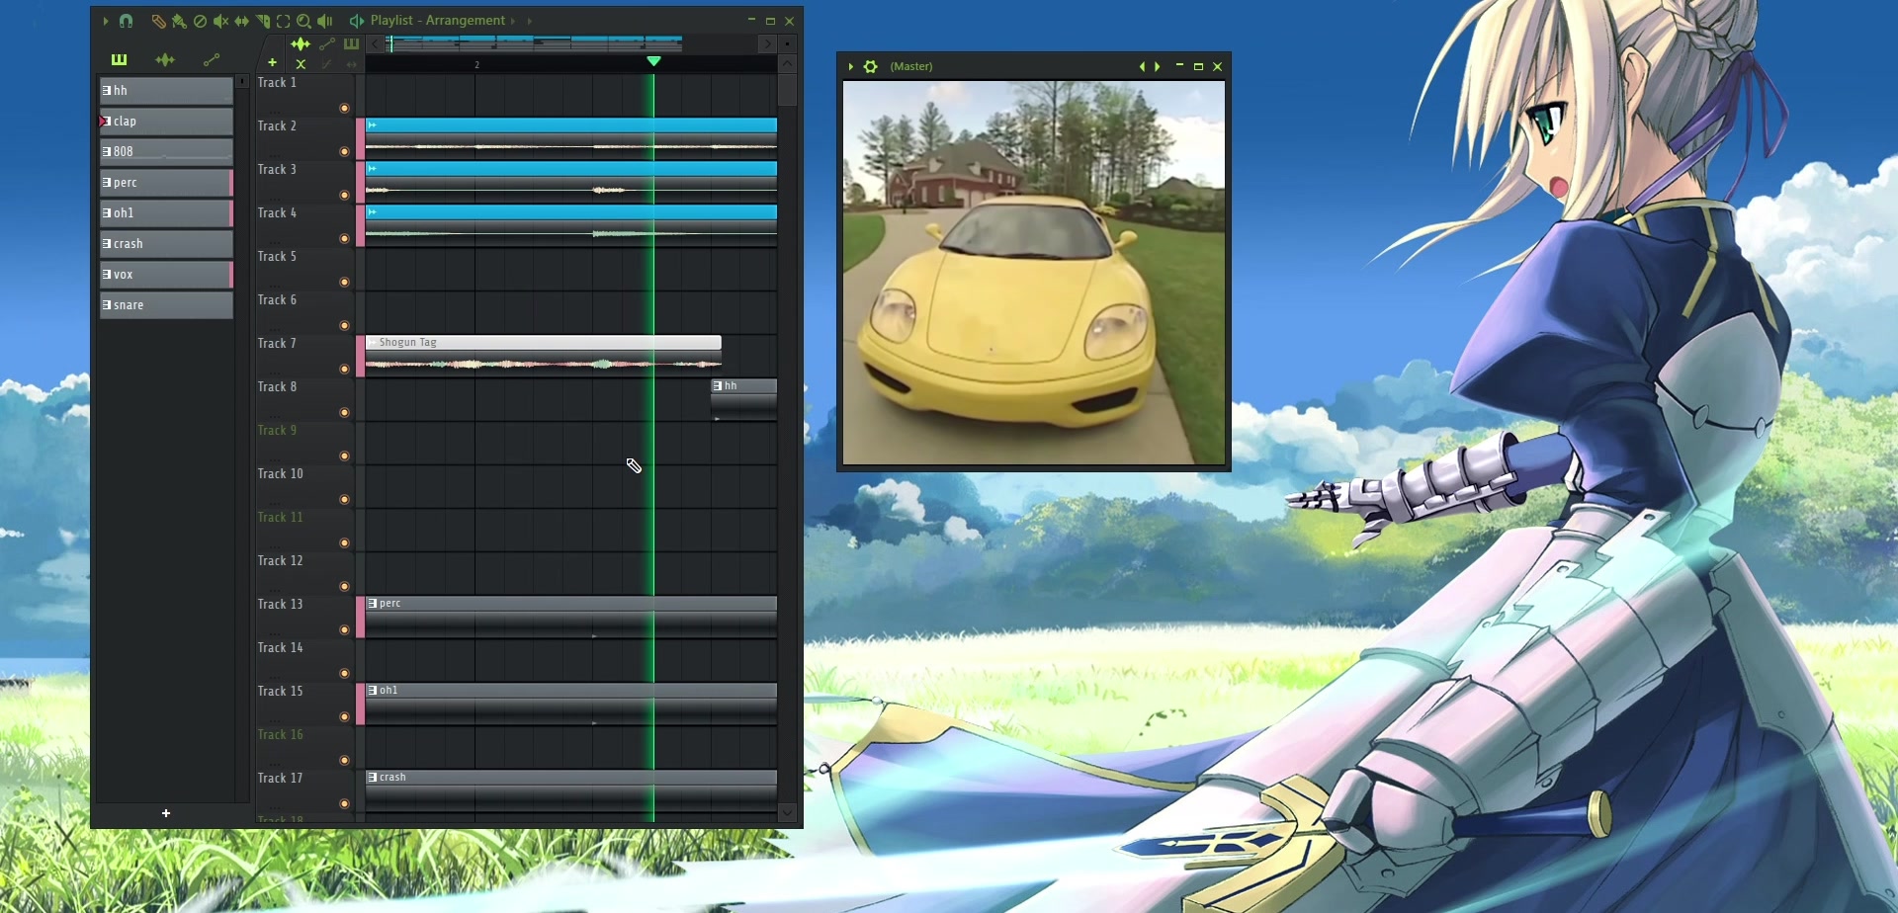Toggle mute switch on Track 8
The height and width of the screenshot is (913, 1898).
pos(345,413)
